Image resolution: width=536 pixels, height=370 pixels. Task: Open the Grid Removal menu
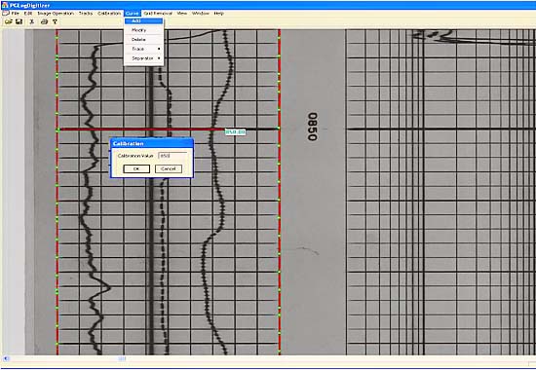158,14
